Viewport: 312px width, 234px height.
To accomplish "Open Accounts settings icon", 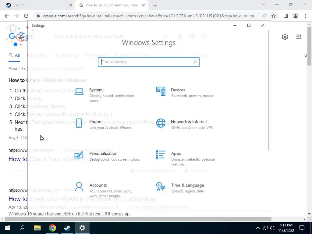I will click(79, 187).
